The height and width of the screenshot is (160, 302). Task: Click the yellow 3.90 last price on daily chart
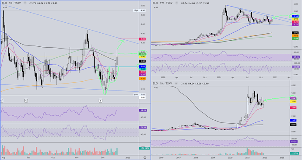point(143,57)
